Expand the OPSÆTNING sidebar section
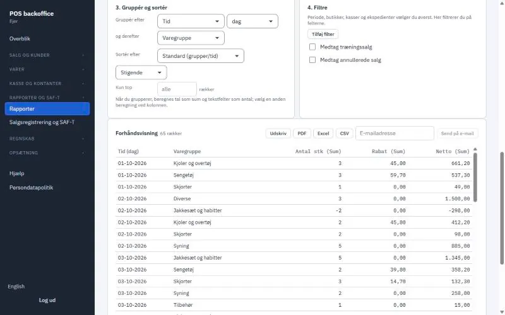The width and height of the screenshot is (505, 315). [x=47, y=152]
